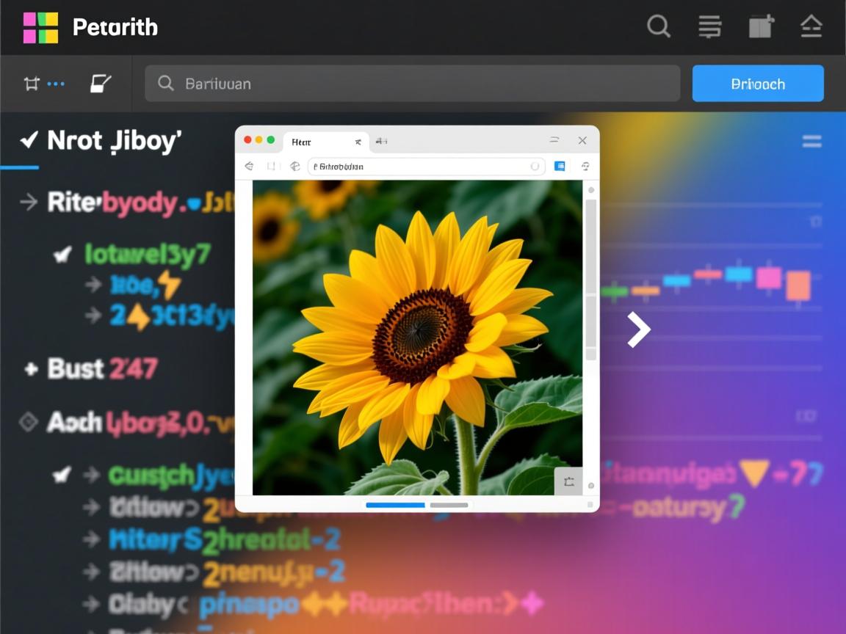
Task: Click the crop tool icon in toolbar
Action: coord(31,84)
